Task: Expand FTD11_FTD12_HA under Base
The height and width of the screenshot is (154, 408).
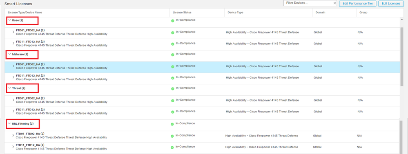Action: pyautogui.click(x=13, y=43)
